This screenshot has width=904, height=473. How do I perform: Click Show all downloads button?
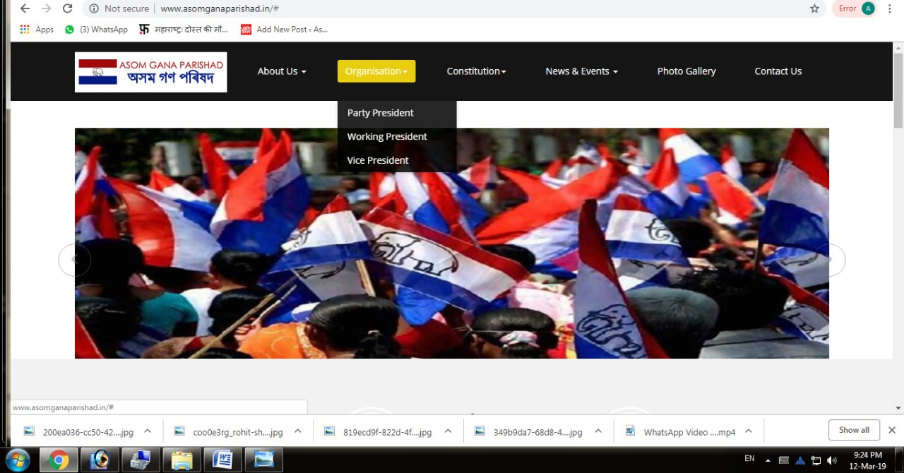tap(854, 430)
